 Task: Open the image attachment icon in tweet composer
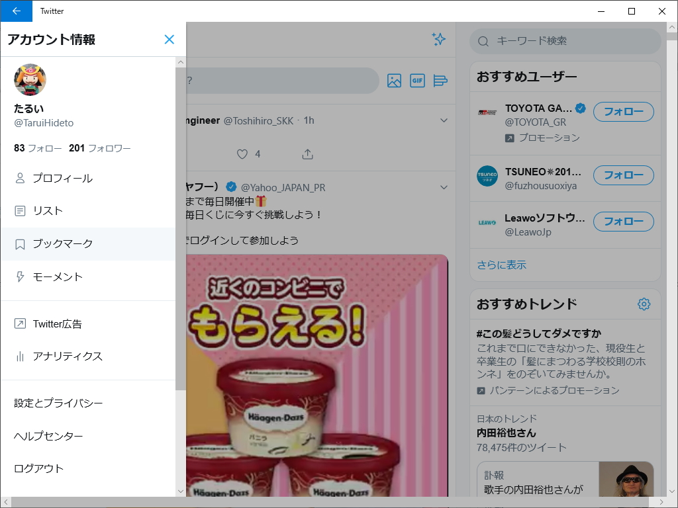pyautogui.click(x=394, y=81)
